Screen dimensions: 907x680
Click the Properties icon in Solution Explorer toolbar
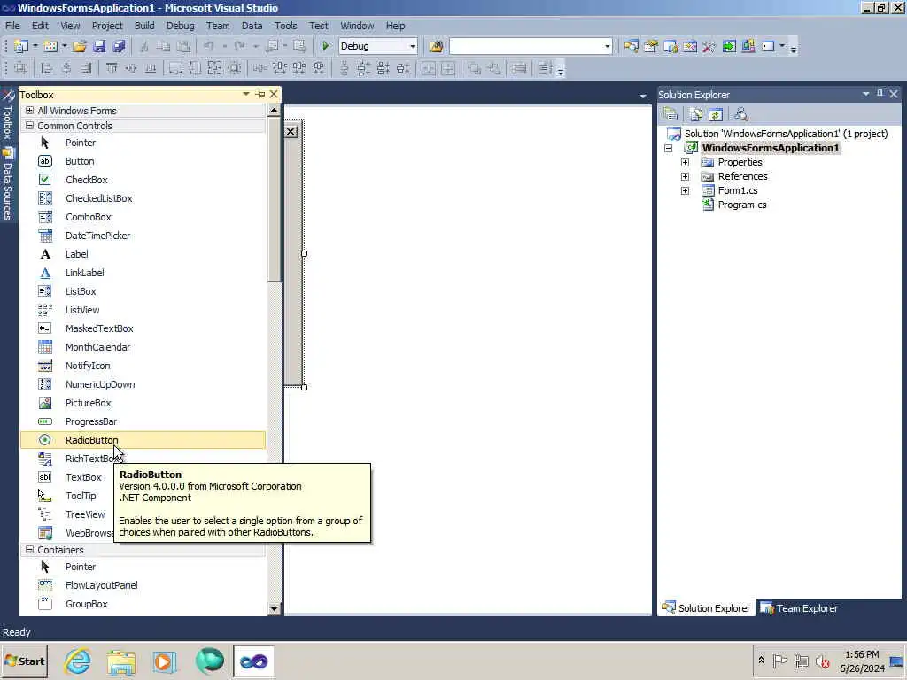(x=671, y=114)
